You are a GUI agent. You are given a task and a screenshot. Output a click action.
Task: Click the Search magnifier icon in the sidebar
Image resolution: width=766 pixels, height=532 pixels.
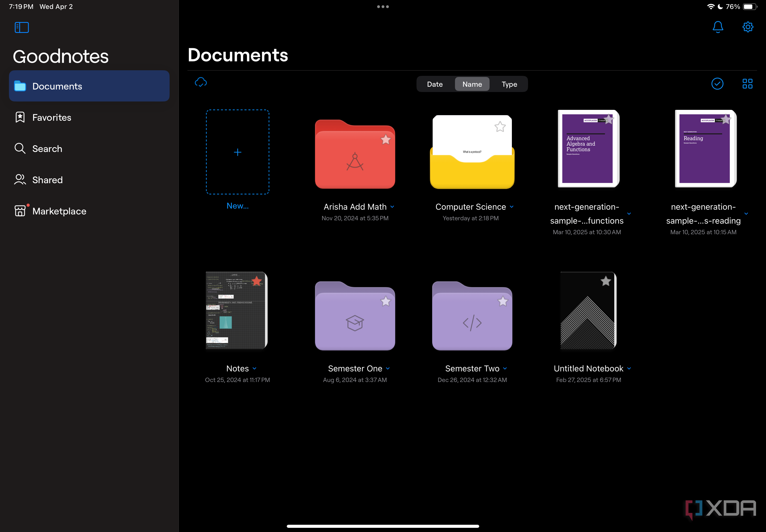(x=20, y=148)
